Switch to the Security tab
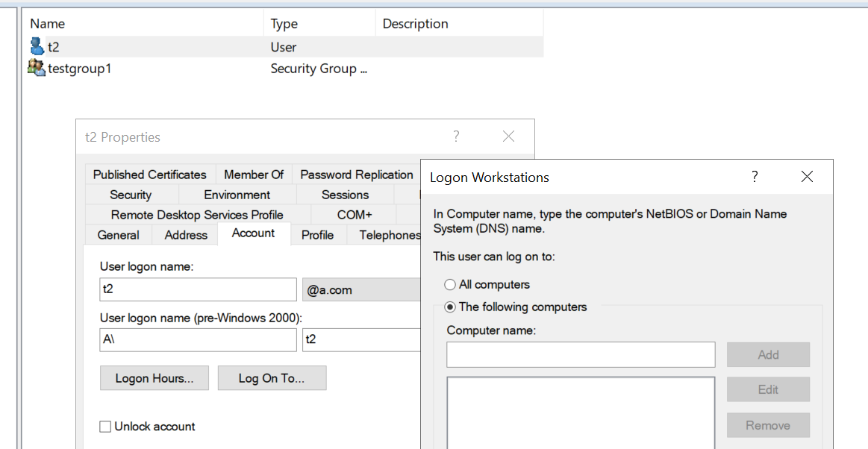The width and height of the screenshot is (868, 449). pyautogui.click(x=131, y=195)
